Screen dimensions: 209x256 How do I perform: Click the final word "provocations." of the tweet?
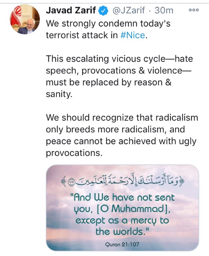click(x=73, y=153)
